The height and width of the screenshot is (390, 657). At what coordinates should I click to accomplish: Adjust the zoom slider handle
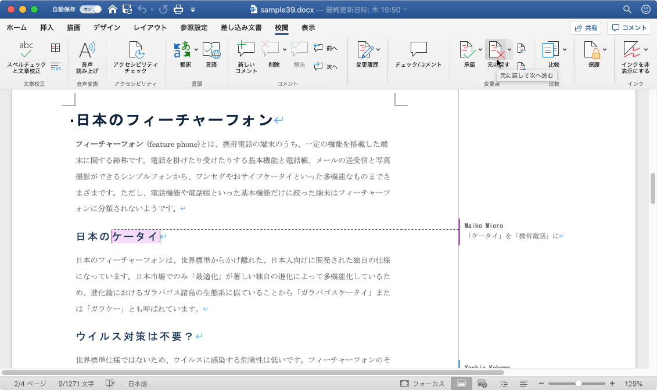click(578, 384)
